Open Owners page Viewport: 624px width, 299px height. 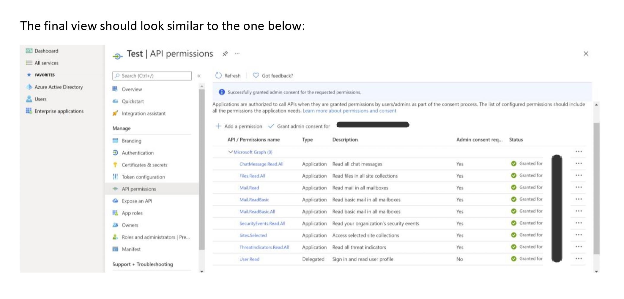[x=130, y=225]
